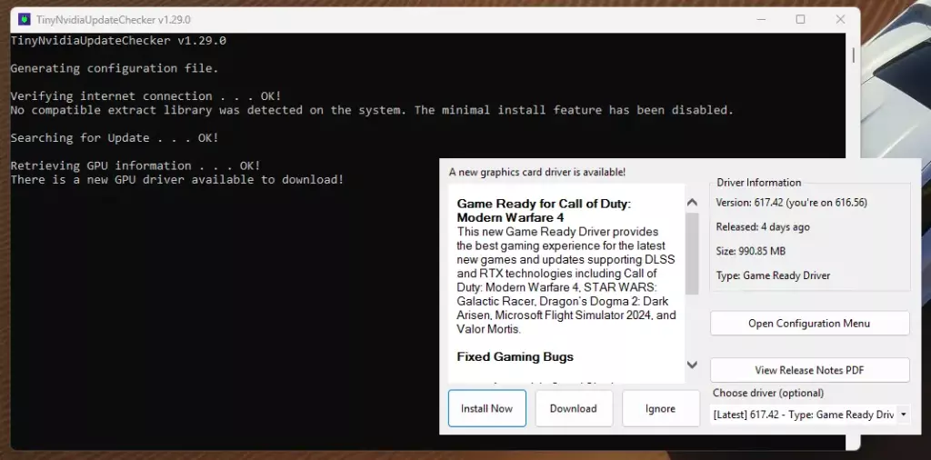Click 'A new graphics card driver is available!' label

(536, 172)
